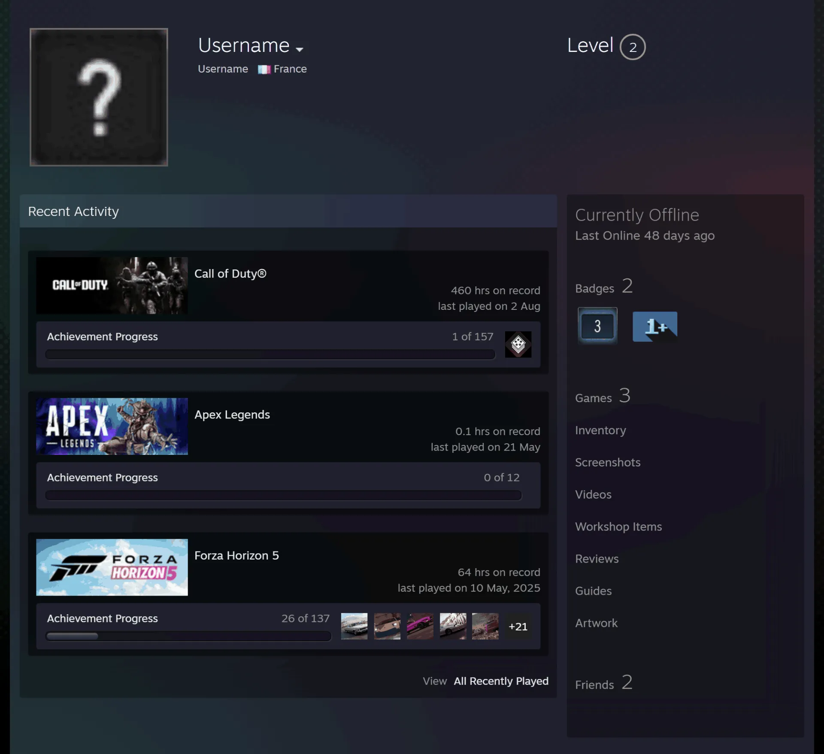Open the Apex Legends banner image
The height and width of the screenshot is (754, 824).
coord(112,426)
